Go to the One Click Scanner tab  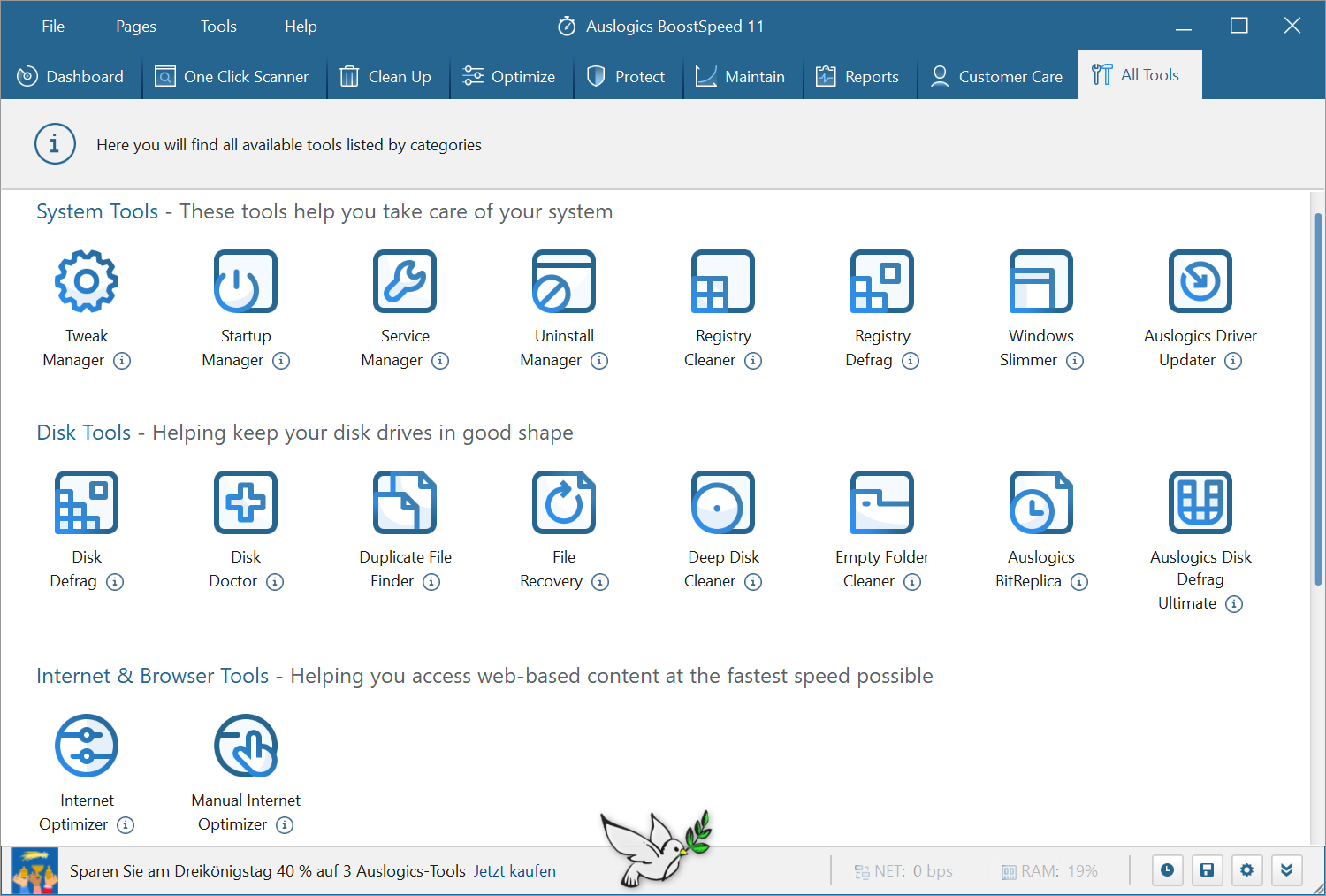click(234, 77)
